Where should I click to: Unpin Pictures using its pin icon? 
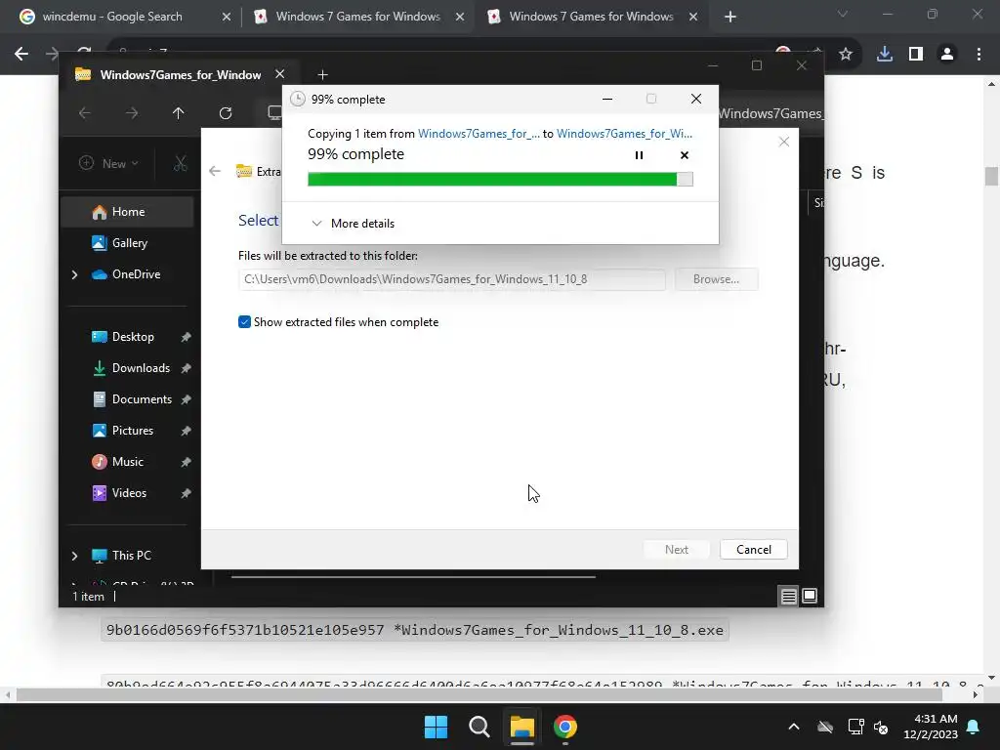click(x=186, y=431)
